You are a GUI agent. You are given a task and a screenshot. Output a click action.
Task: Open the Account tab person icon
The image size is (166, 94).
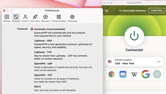point(25,17)
